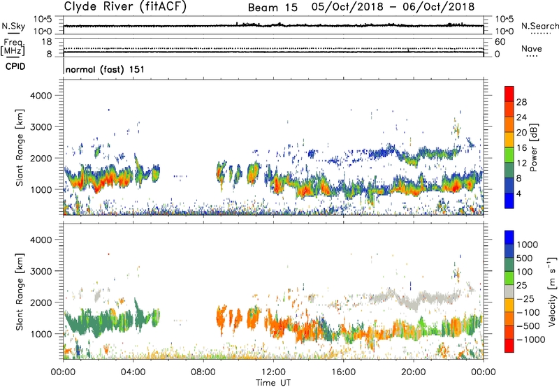Viewport: 559px width, 387px height.
Task: Click the '4' value on Power color bar
Action: pyautogui.click(x=518, y=193)
